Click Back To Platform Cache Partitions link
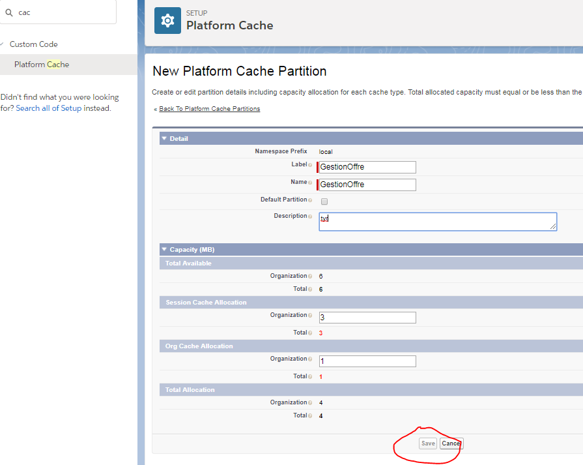This screenshot has width=583, height=465. 209,109
